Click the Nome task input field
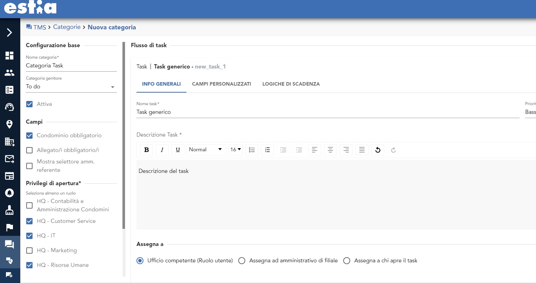Screen dimensions: 536x283 pos(327,112)
